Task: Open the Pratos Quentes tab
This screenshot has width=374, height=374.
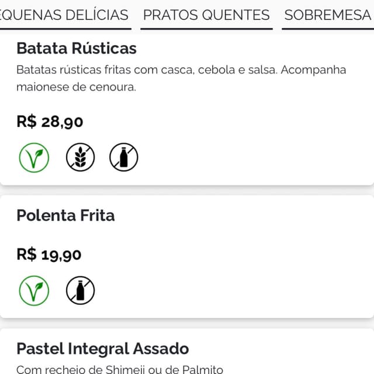Action: point(206,15)
